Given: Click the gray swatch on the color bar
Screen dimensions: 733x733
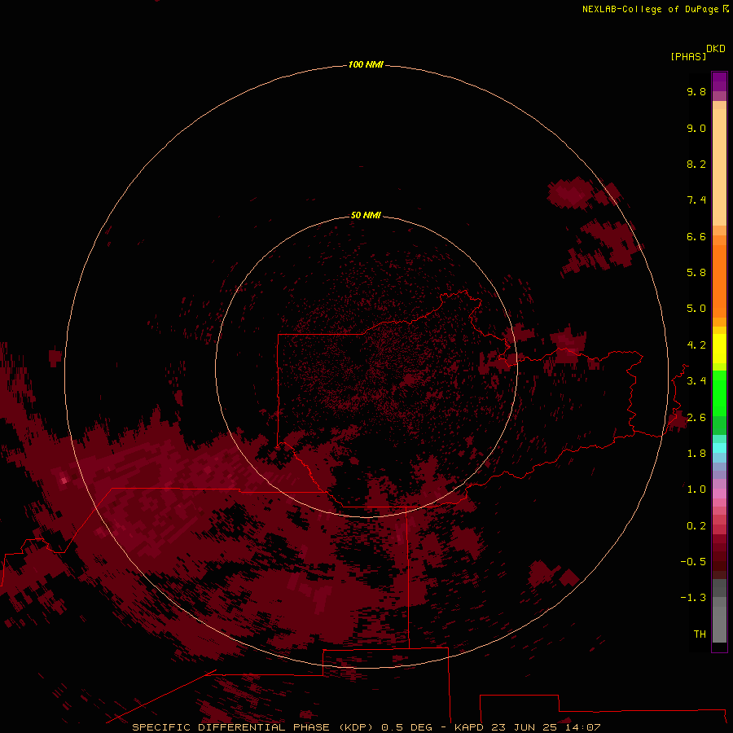Looking at the screenshot, I should pyautogui.click(x=719, y=624).
